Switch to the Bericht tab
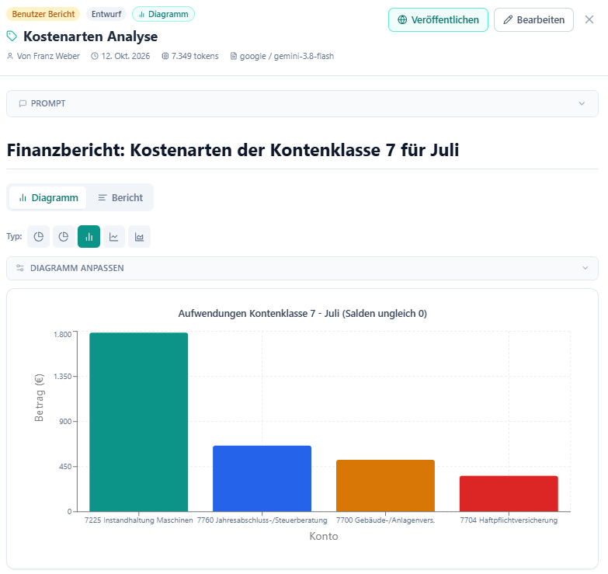The image size is (608, 574). pyautogui.click(x=120, y=198)
